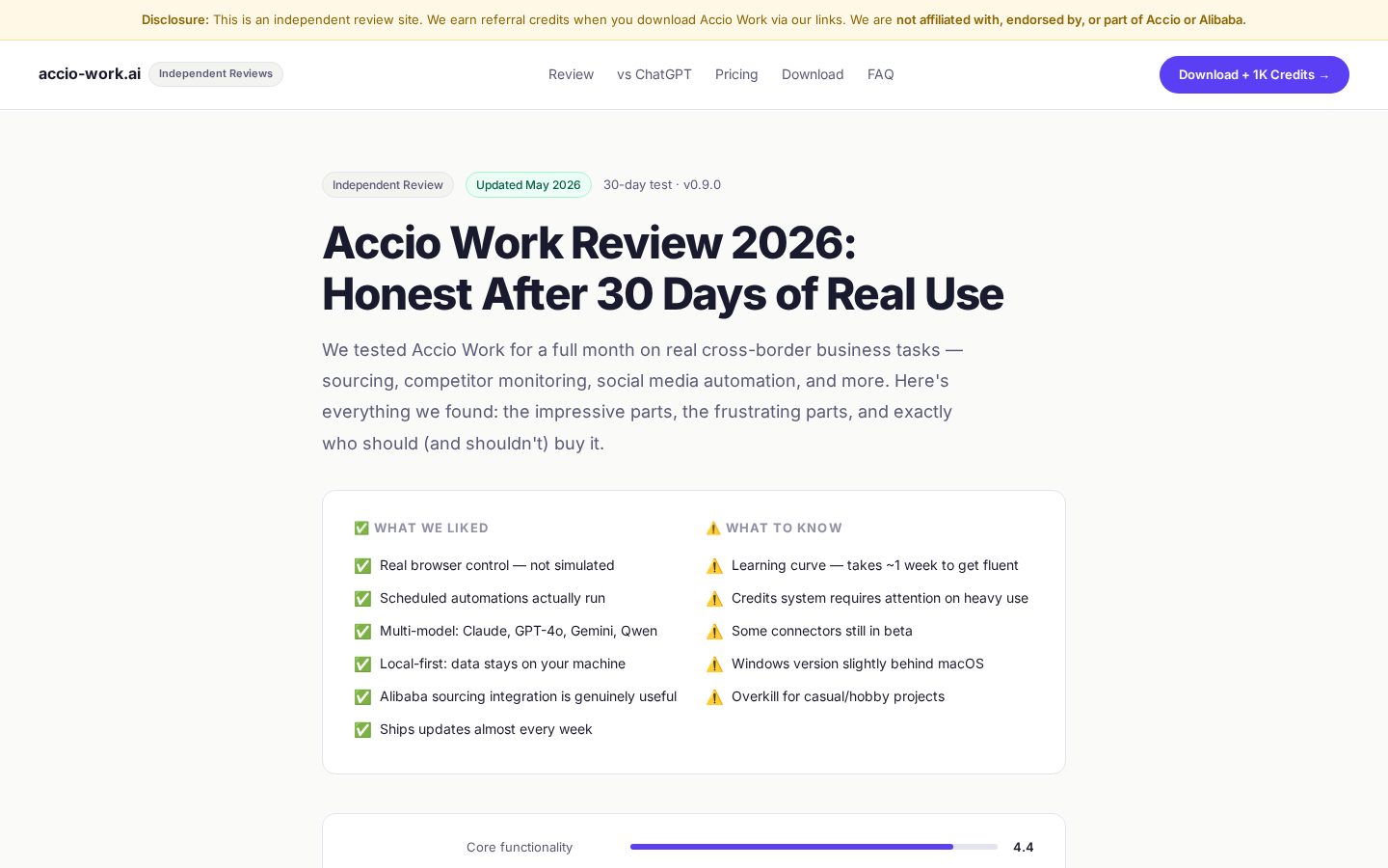
Task: Click checkmark icon beside Real browser control
Action: pyautogui.click(x=362, y=566)
